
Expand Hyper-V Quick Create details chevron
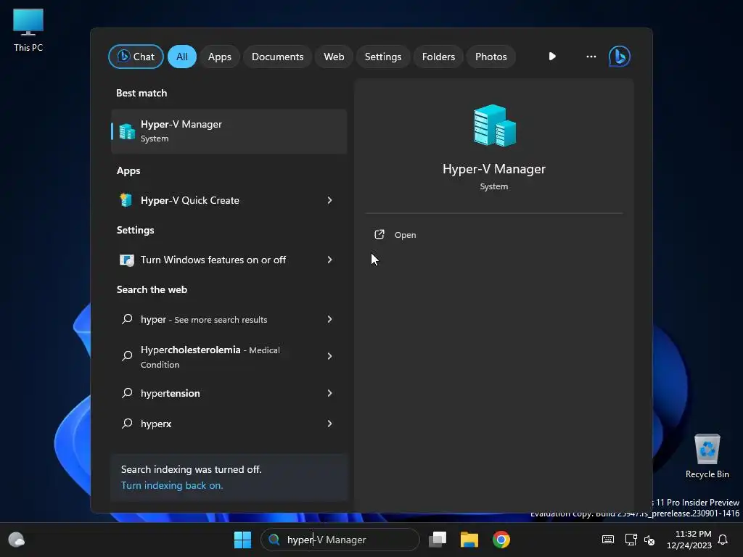(329, 200)
